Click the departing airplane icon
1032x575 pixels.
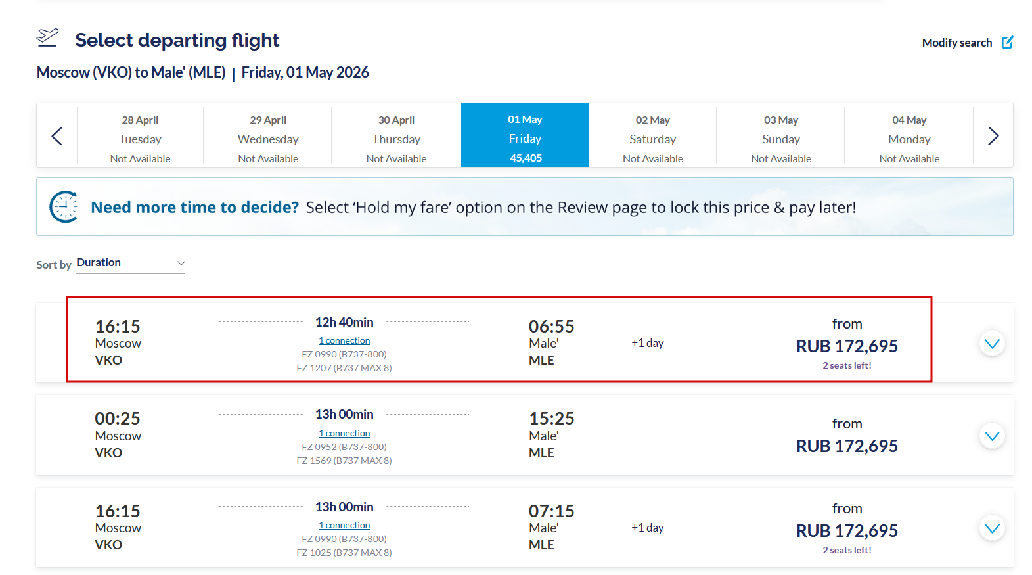pos(47,38)
